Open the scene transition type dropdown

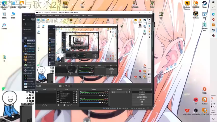[119, 92]
